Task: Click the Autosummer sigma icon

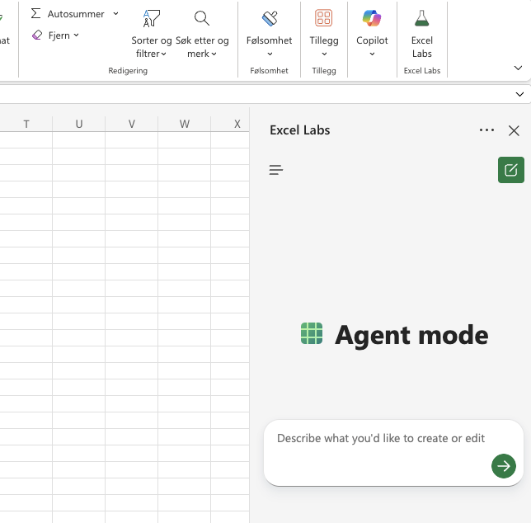Action: [x=35, y=14]
